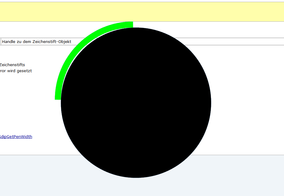Viewport: 284px width, 196px height.
Task: Click the word 'Handle' in the table row
Action: point(9,41)
